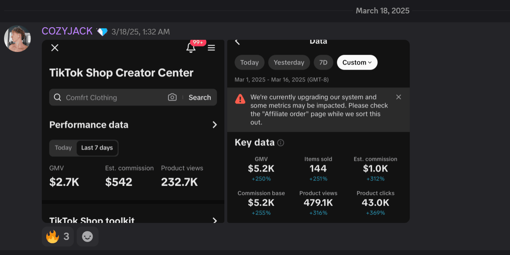Open the add reaction emoji picker
The image size is (510, 255).
88,236
